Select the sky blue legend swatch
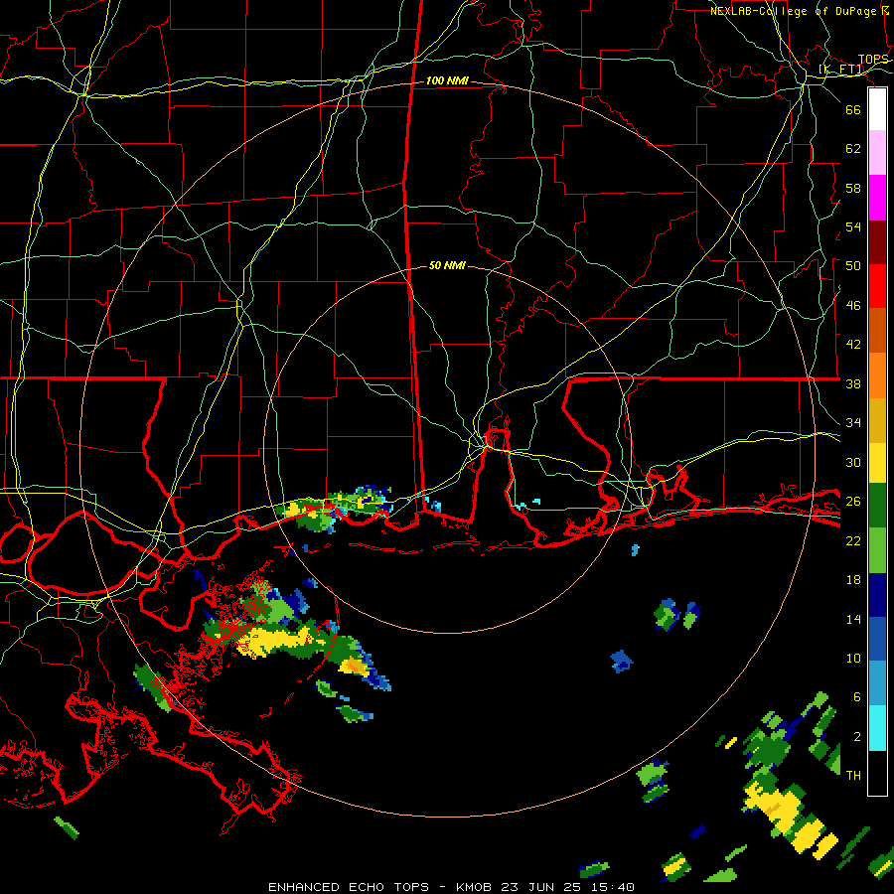 coord(877,682)
